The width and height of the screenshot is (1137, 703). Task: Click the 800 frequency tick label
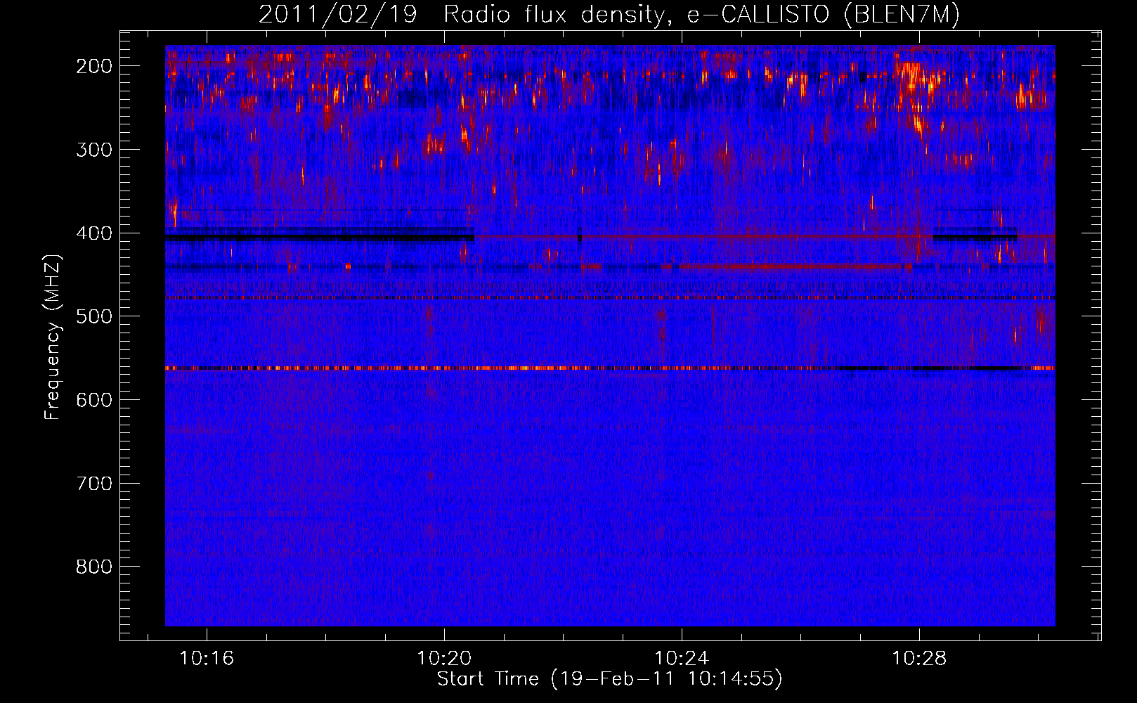[94, 567]
